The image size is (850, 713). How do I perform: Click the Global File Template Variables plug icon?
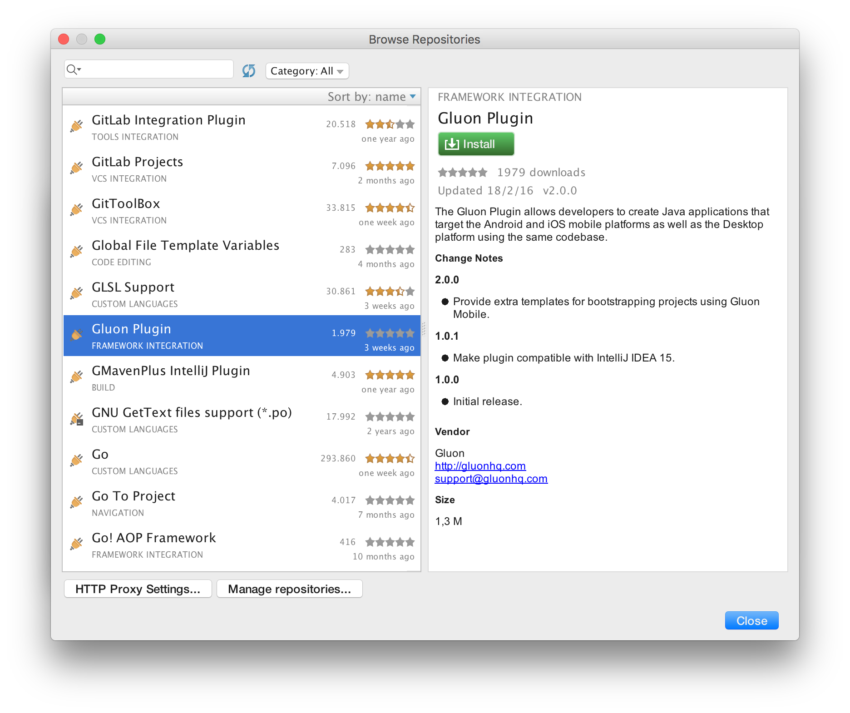[x=77, y=251]
